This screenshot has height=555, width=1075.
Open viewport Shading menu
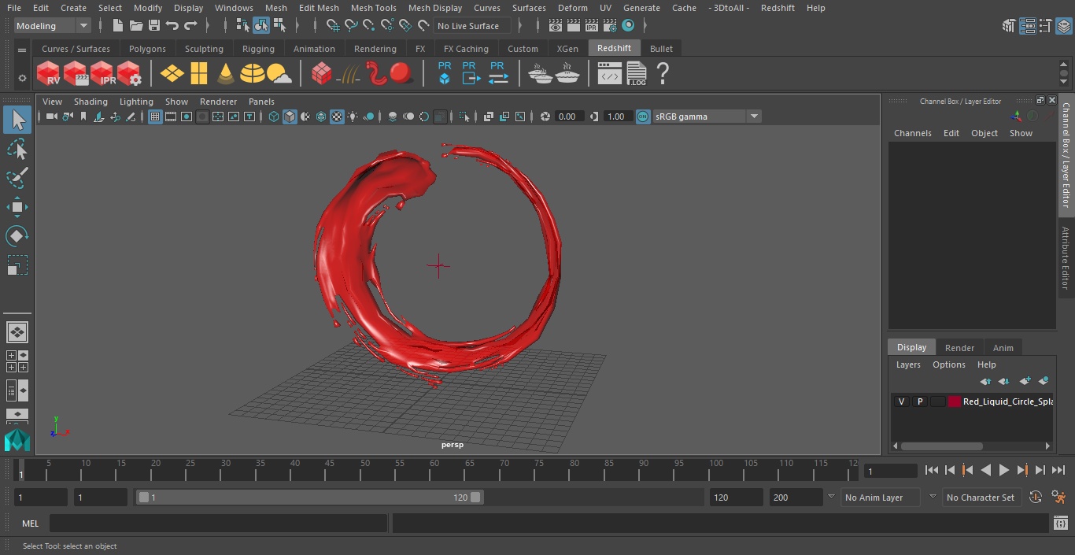pyautogui.click(x=91, y=102)
